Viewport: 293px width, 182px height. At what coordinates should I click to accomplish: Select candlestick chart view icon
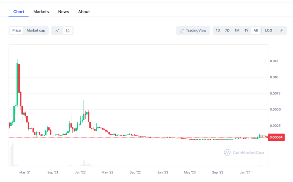[68, 31]
